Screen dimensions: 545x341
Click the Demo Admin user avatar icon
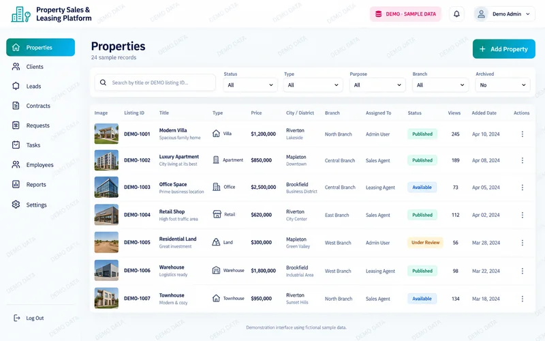tap(481, 14)
